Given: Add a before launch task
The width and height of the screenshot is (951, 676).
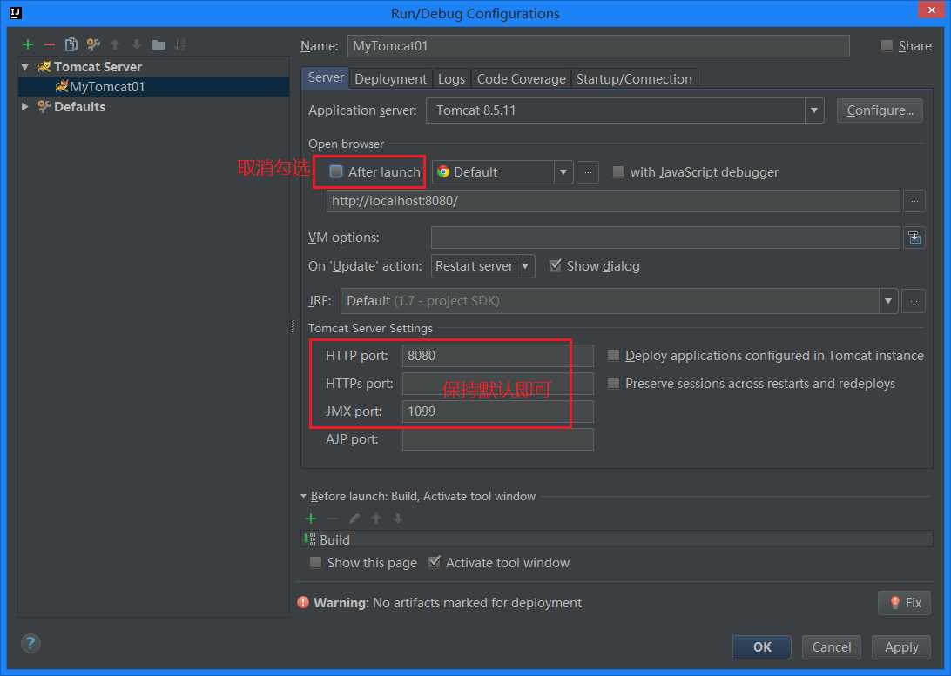Looking at the screenshot, I should [311, 519].
